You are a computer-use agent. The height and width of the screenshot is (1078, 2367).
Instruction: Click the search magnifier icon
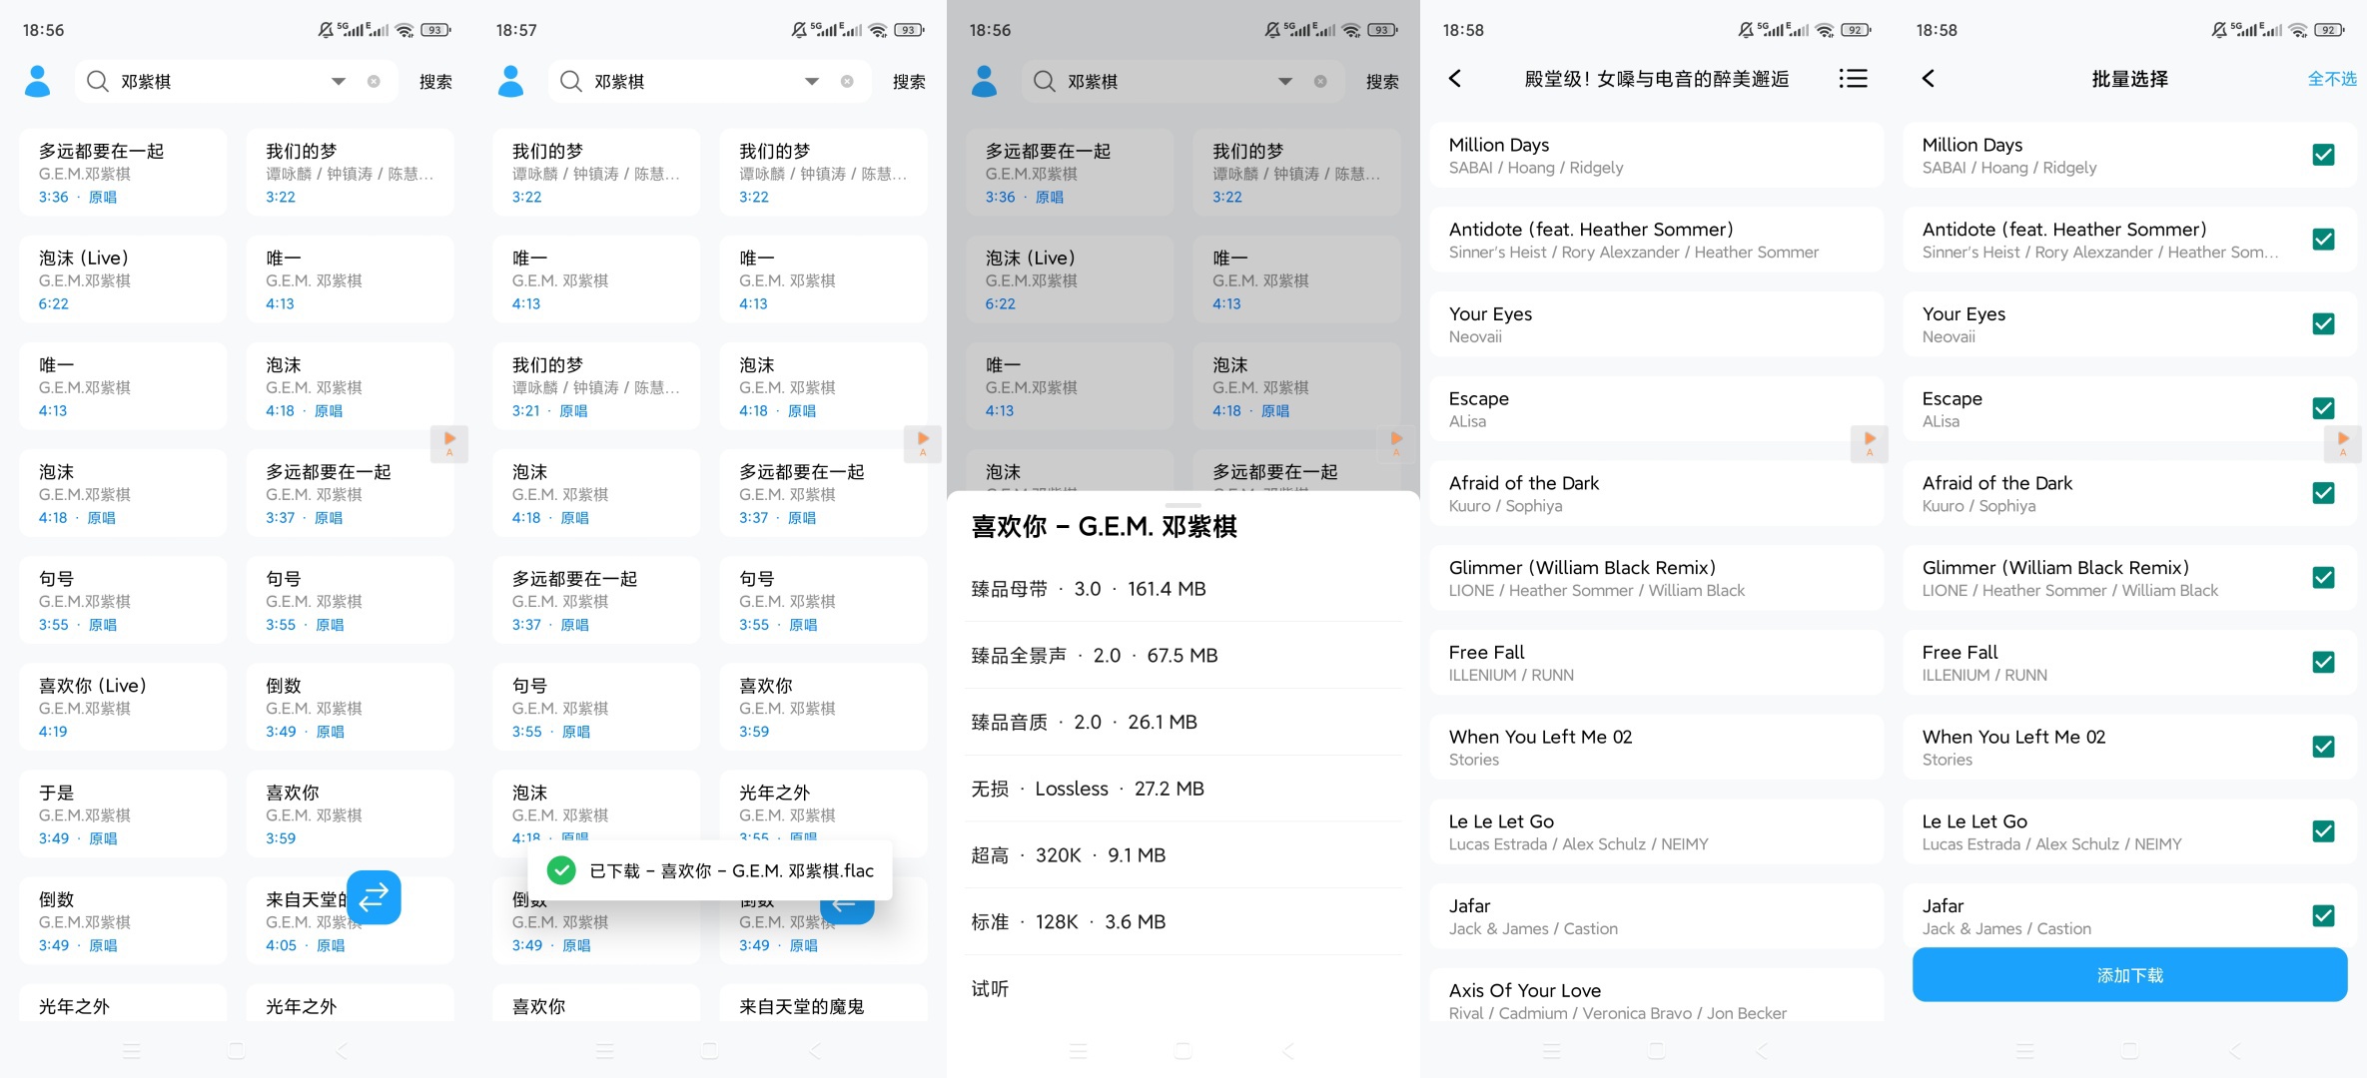pos(96,81)
